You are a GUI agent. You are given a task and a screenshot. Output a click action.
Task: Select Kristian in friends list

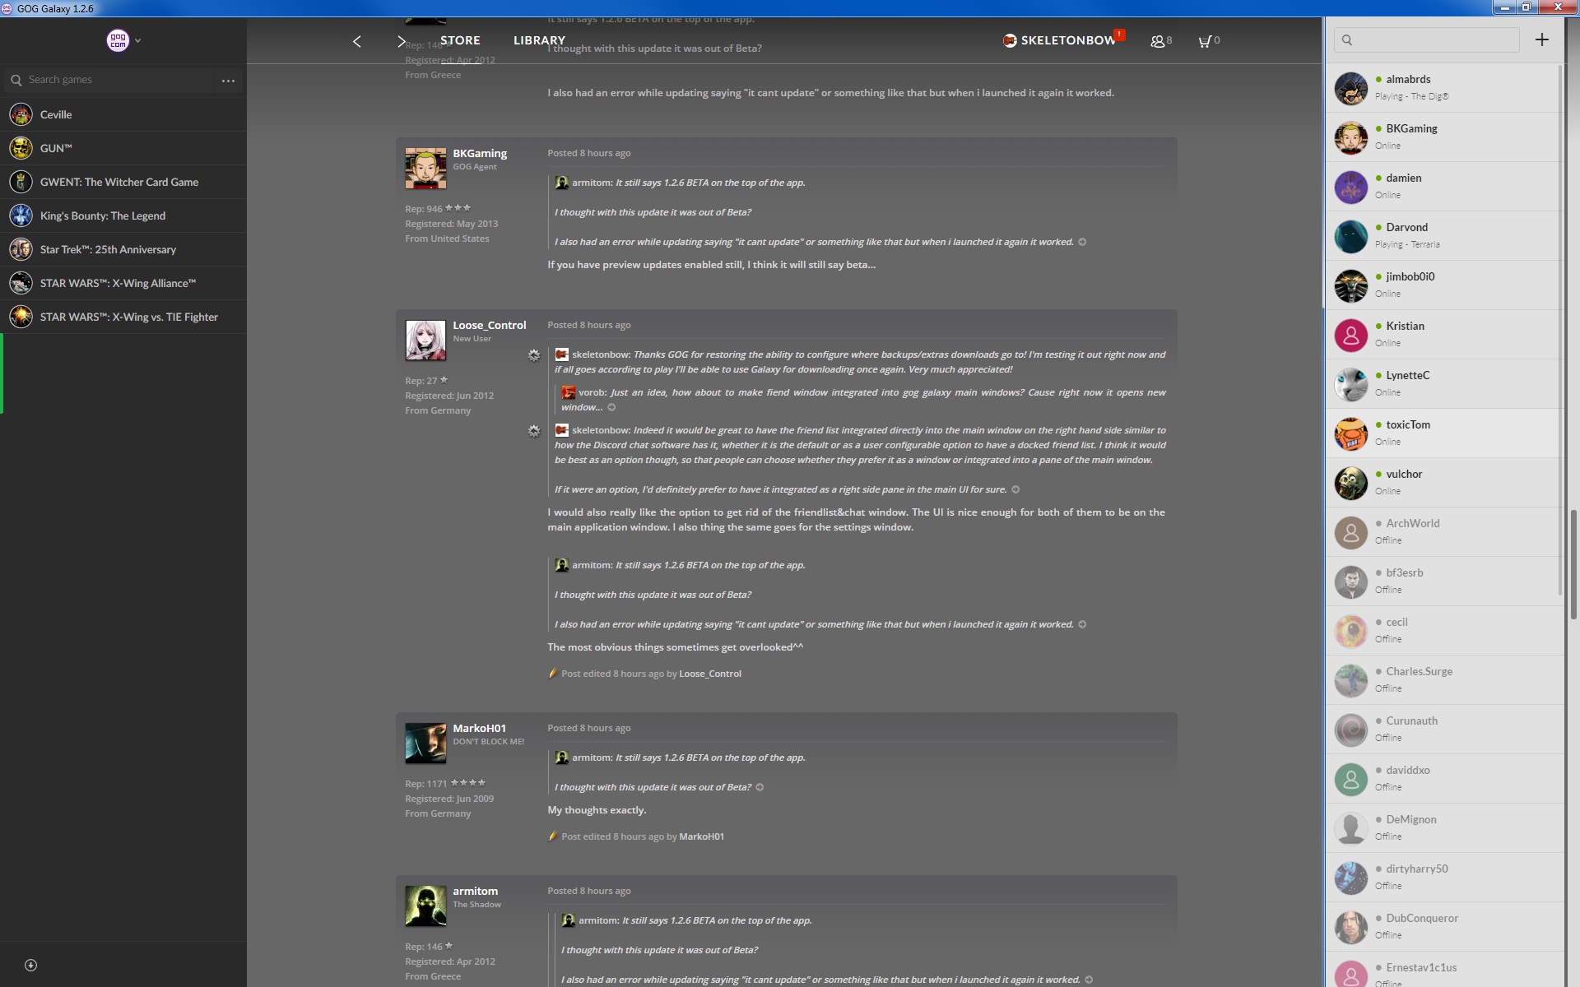1444,335
